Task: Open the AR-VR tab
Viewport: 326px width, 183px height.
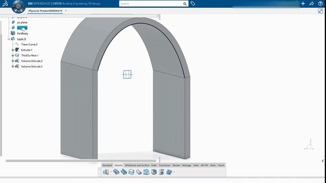Action: pyautogui.click(x=204, y=165)
